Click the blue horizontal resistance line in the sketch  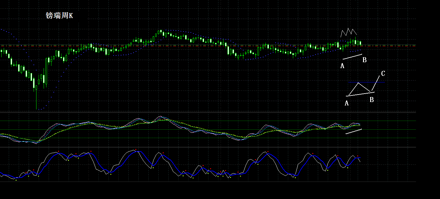coord(366,82)
